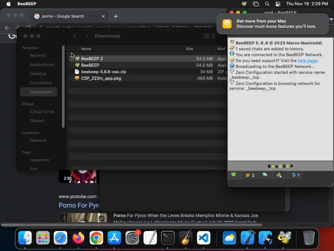
Task: Click the BeeBEEP banner bar
Action: (280, 166)
